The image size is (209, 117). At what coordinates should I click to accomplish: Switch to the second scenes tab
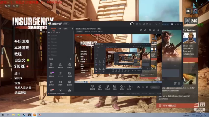point(60,29)
